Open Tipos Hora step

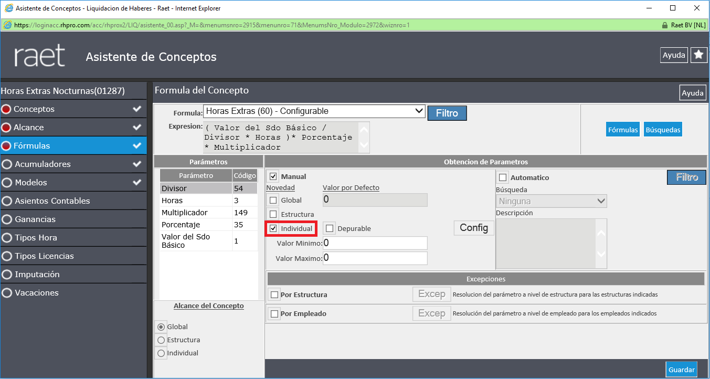click(73, 238)
